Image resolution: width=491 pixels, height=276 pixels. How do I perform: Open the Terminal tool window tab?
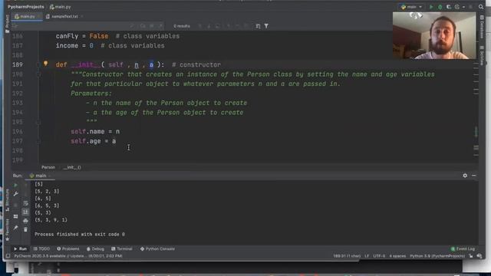click(122, 248)
